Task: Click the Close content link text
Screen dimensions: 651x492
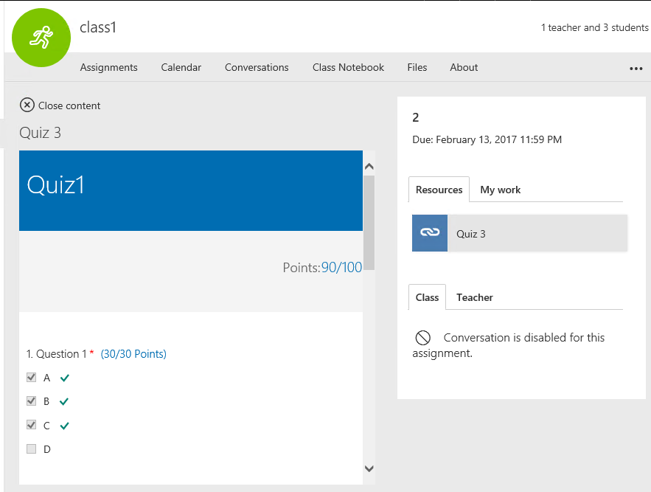Action: click(x=69, y=105)
